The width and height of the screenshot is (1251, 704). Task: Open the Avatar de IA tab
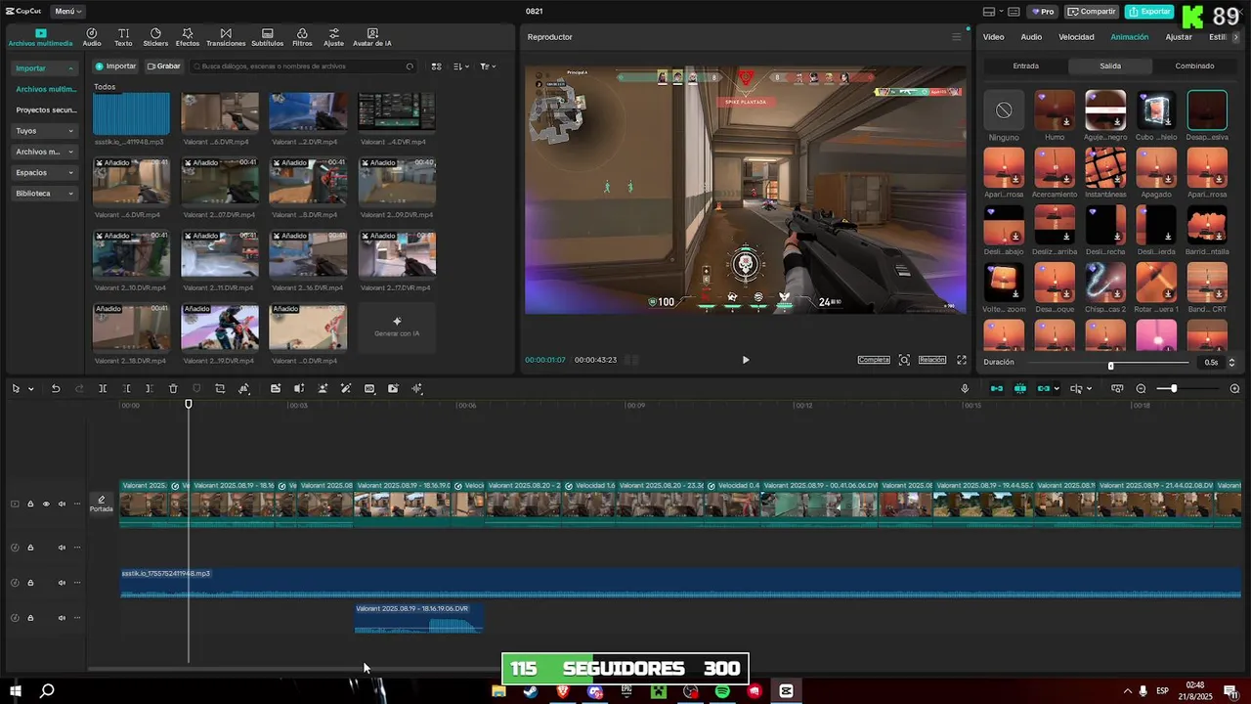pyautogui.click(x=372, y=37)
